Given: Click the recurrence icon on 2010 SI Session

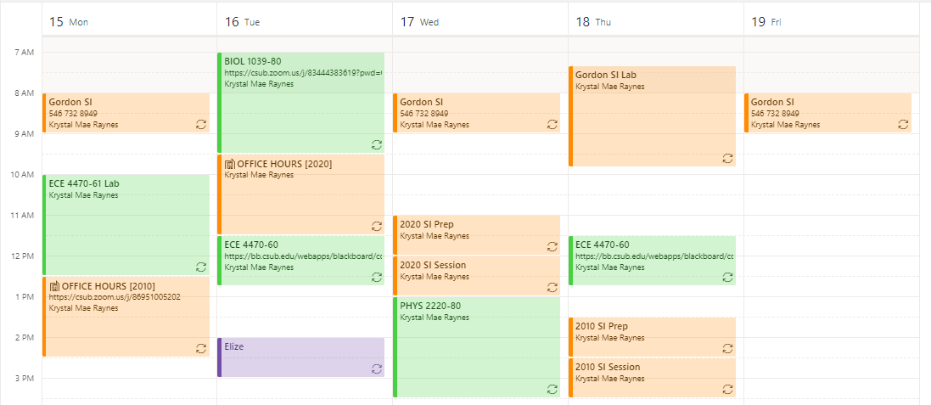Looking at the screenshot, I should tap(728, 389).
